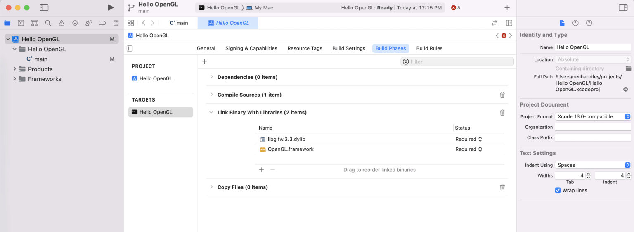Remove selected library with minus button

click(272, 170)
